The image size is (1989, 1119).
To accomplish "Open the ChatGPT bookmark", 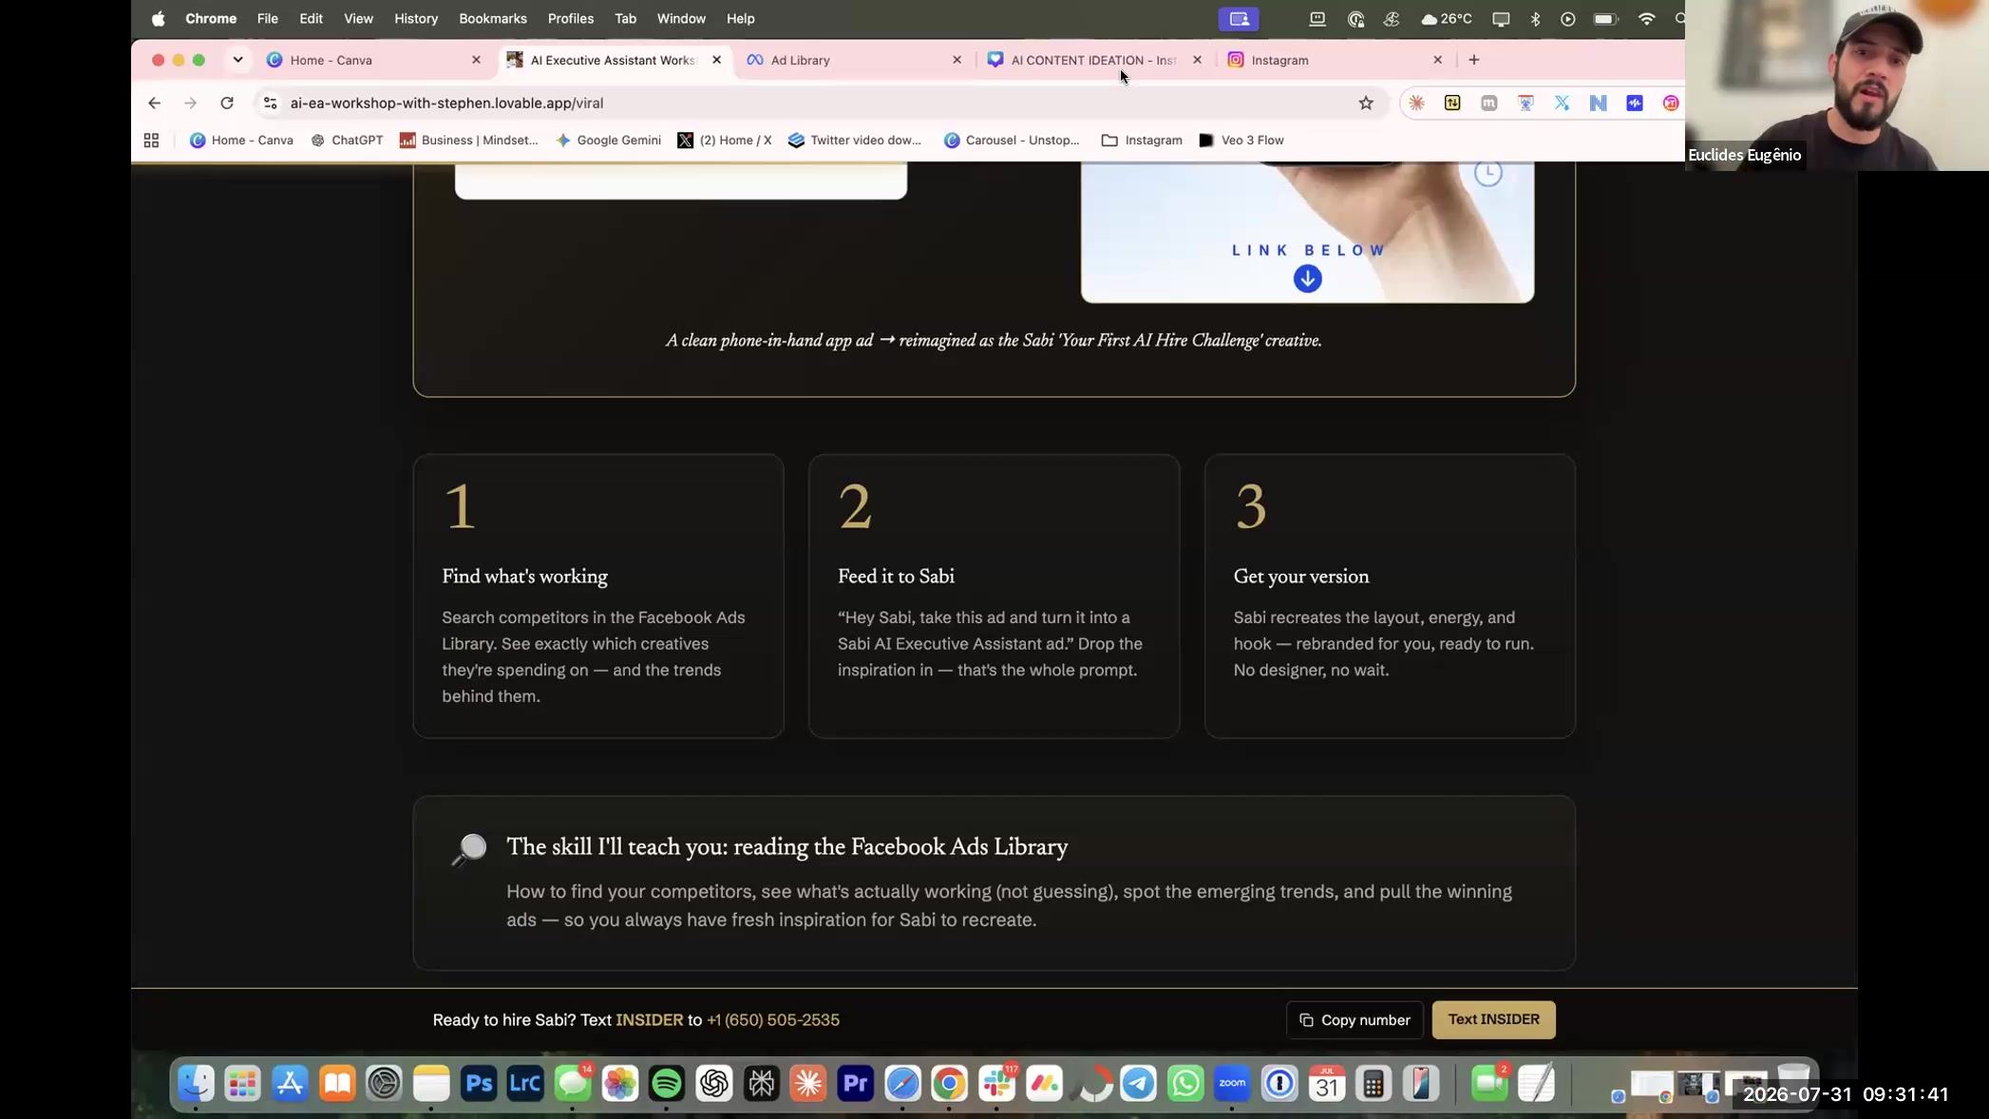I will tap(347, 141).
